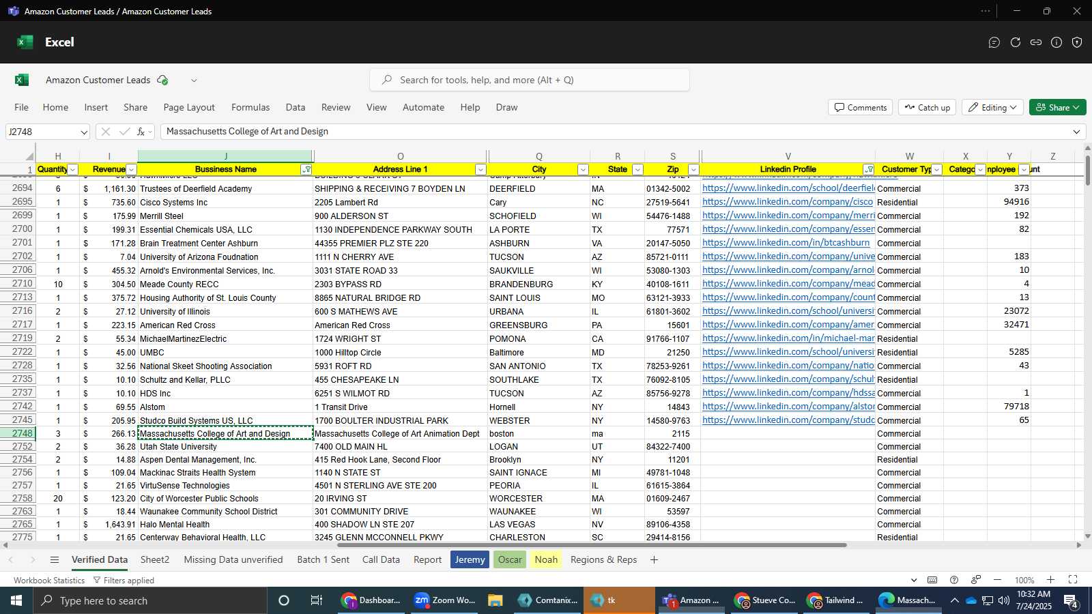The image size is (1092, 614).
Task: Open the Data ribbon tab
Action: coord(296,107)
